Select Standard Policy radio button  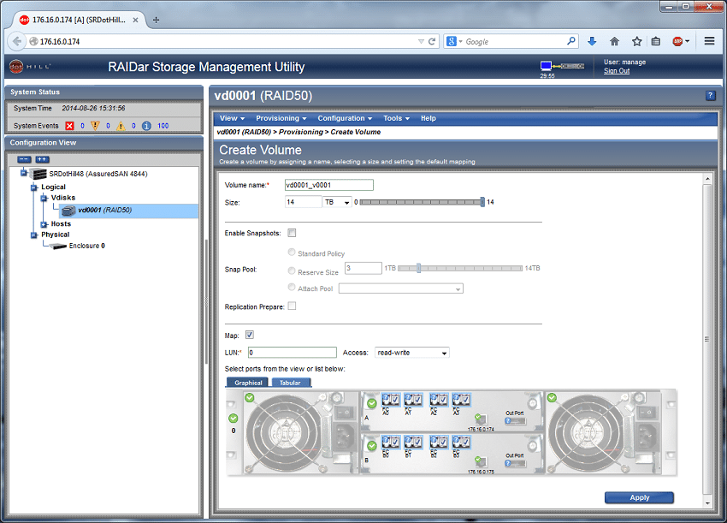coord(292,252)
